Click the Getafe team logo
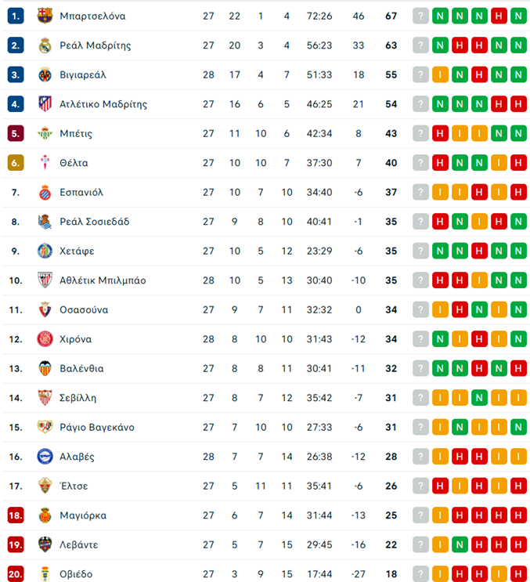Viewport: 530px width, 582px height. point(45,251)
